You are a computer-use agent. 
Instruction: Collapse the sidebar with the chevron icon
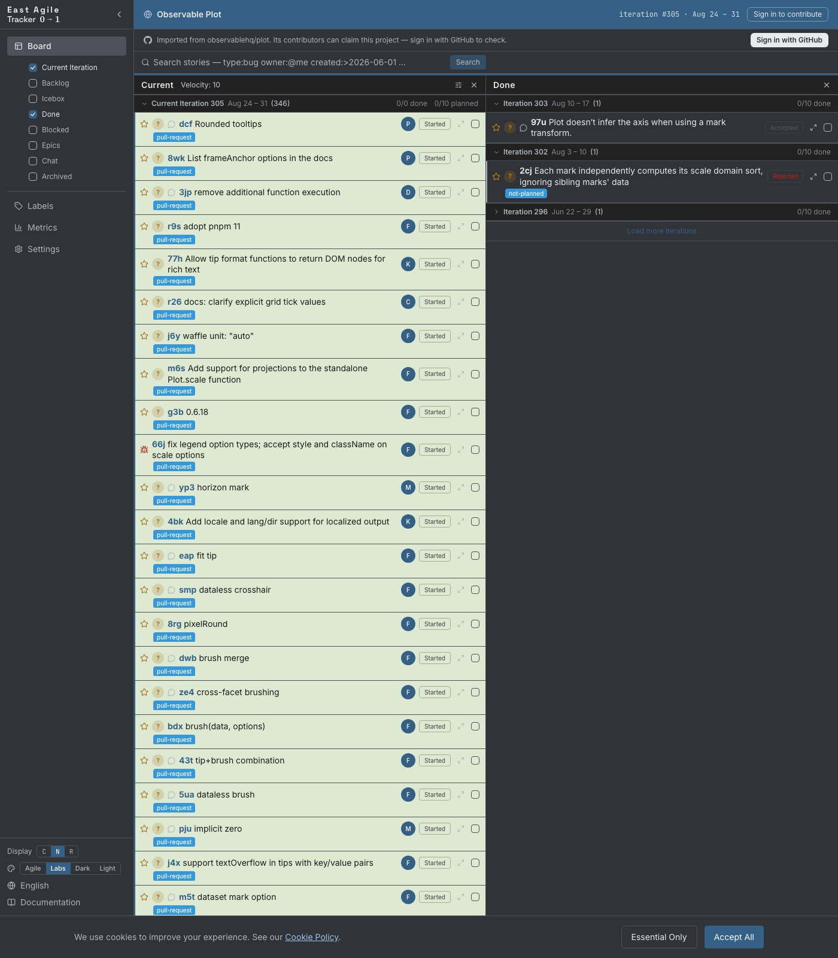119,14
